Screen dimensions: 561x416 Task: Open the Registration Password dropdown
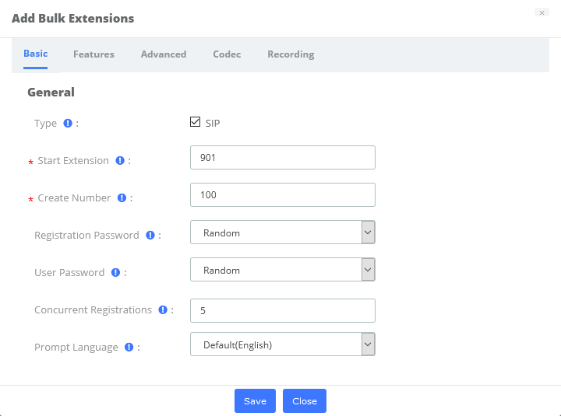click(x=283, y=232)
